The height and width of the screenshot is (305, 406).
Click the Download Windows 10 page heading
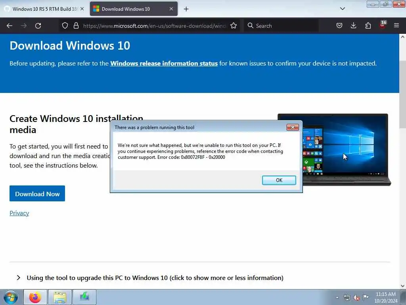pos(70,46)
